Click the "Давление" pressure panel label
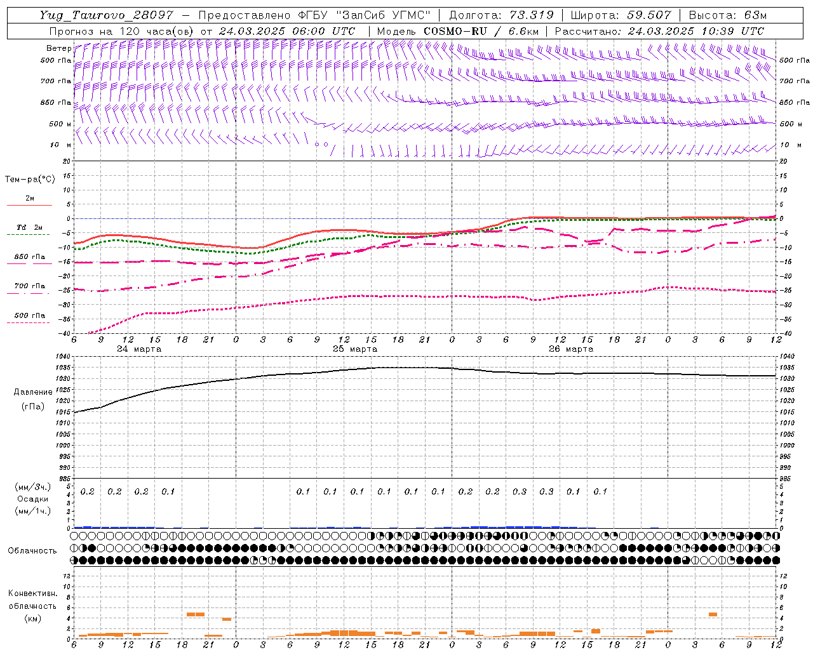Screen dimensions: 813x650 33,392
